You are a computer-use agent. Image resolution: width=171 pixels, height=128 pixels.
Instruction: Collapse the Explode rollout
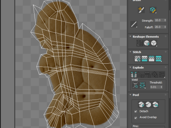(130, 67)
